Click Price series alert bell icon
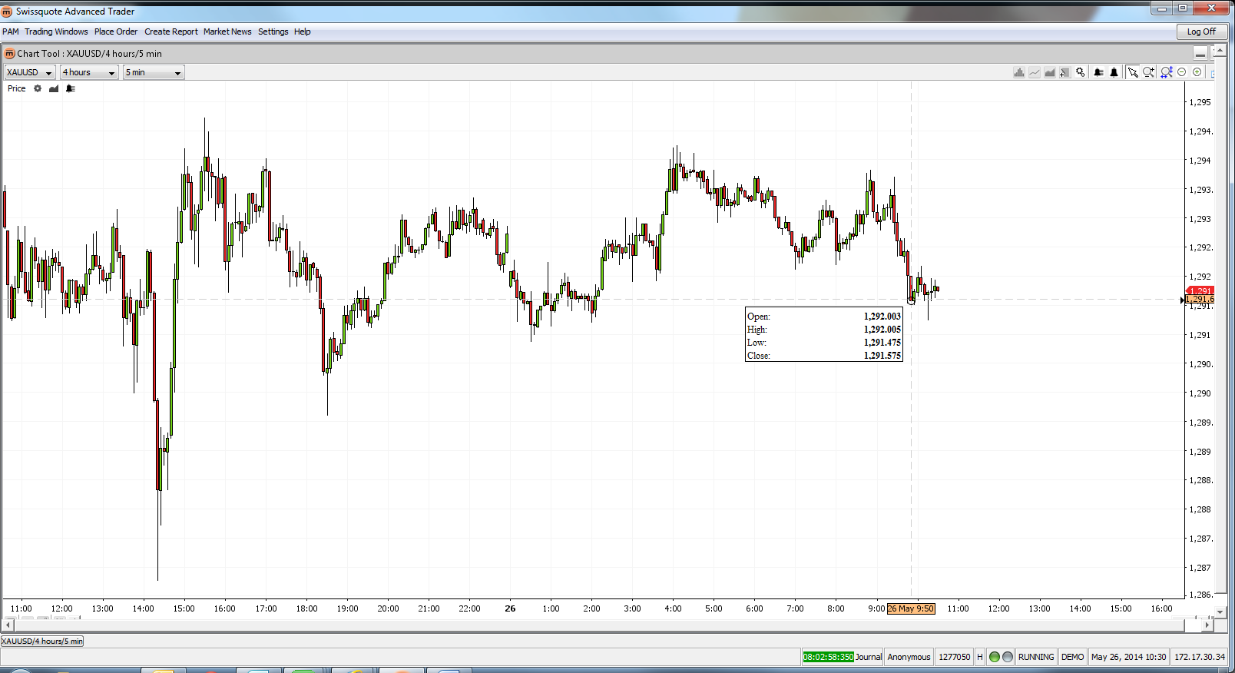1235x673 pixels. [71, 88]
